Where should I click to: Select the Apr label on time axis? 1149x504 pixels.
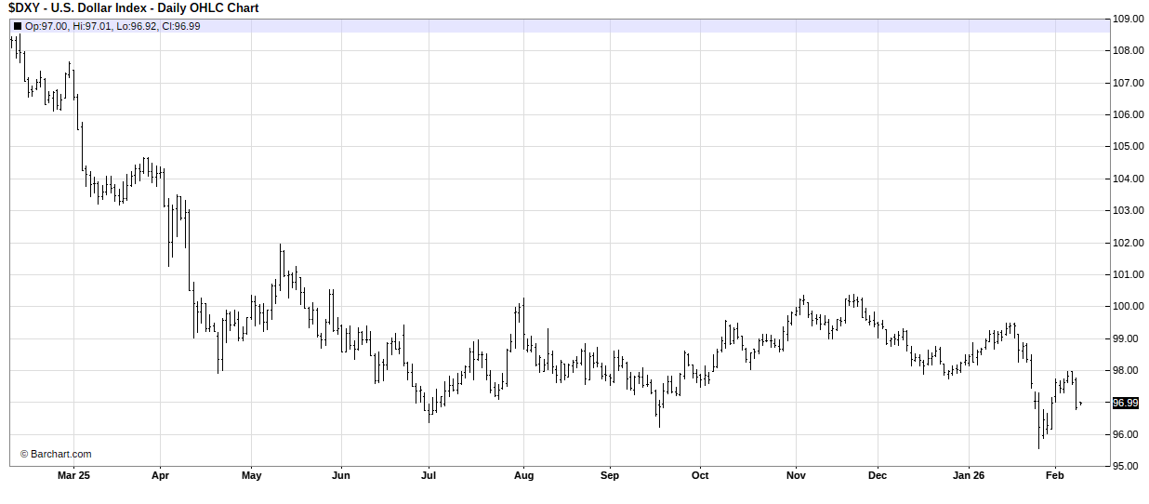coord(160,475)
